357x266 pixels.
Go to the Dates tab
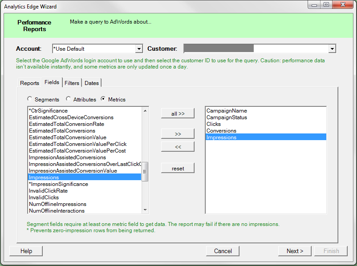92,83
